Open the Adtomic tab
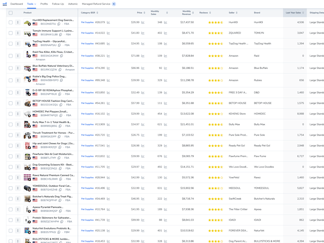This screenshot has height=243, width=324. 73,4
